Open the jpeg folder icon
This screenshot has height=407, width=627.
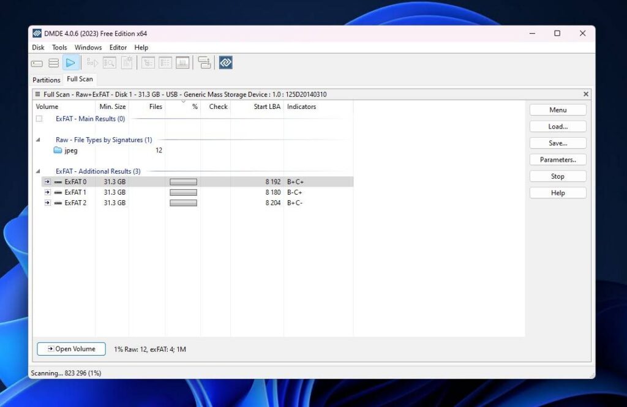[58, 151]
